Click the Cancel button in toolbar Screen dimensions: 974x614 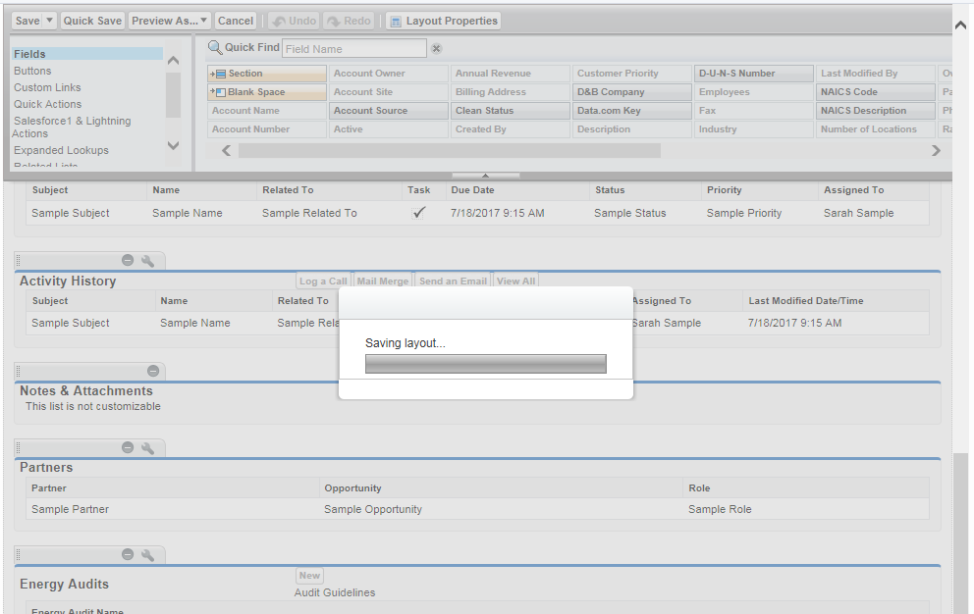tap(236, 21)
